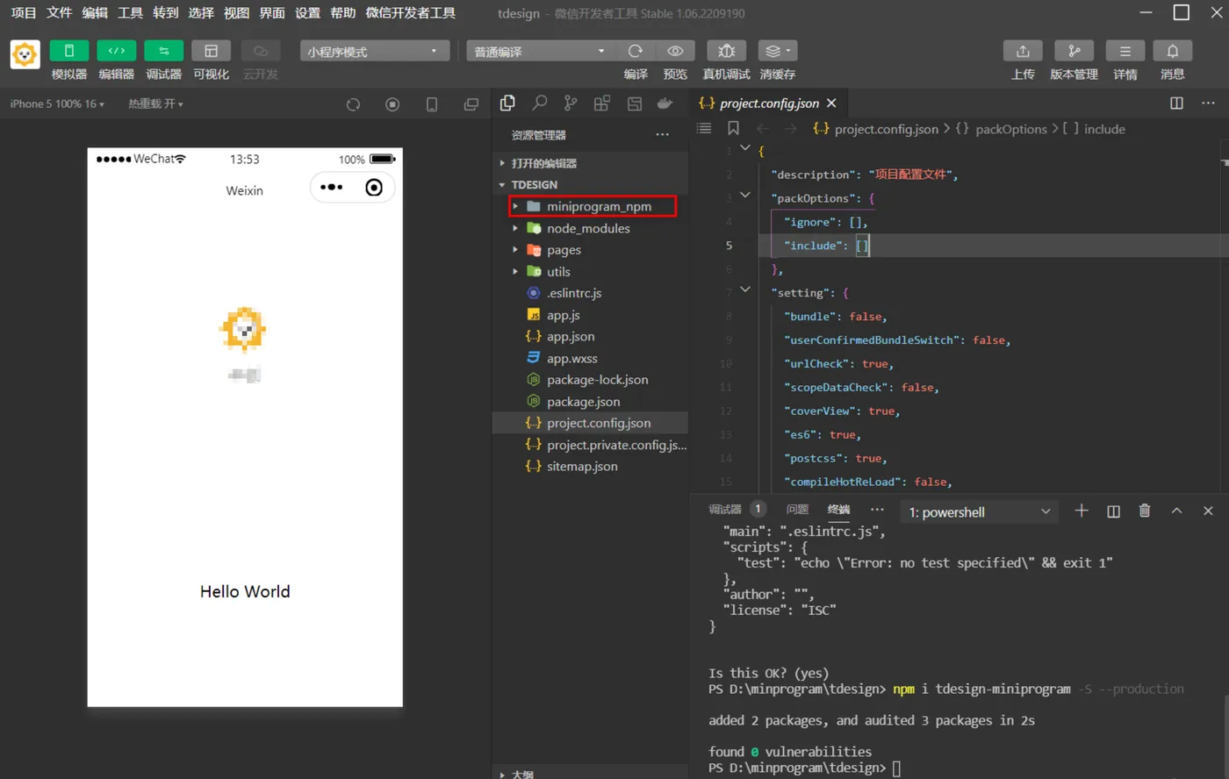Open the source control branch icon

pyautogui.click(x=571, y=104)
